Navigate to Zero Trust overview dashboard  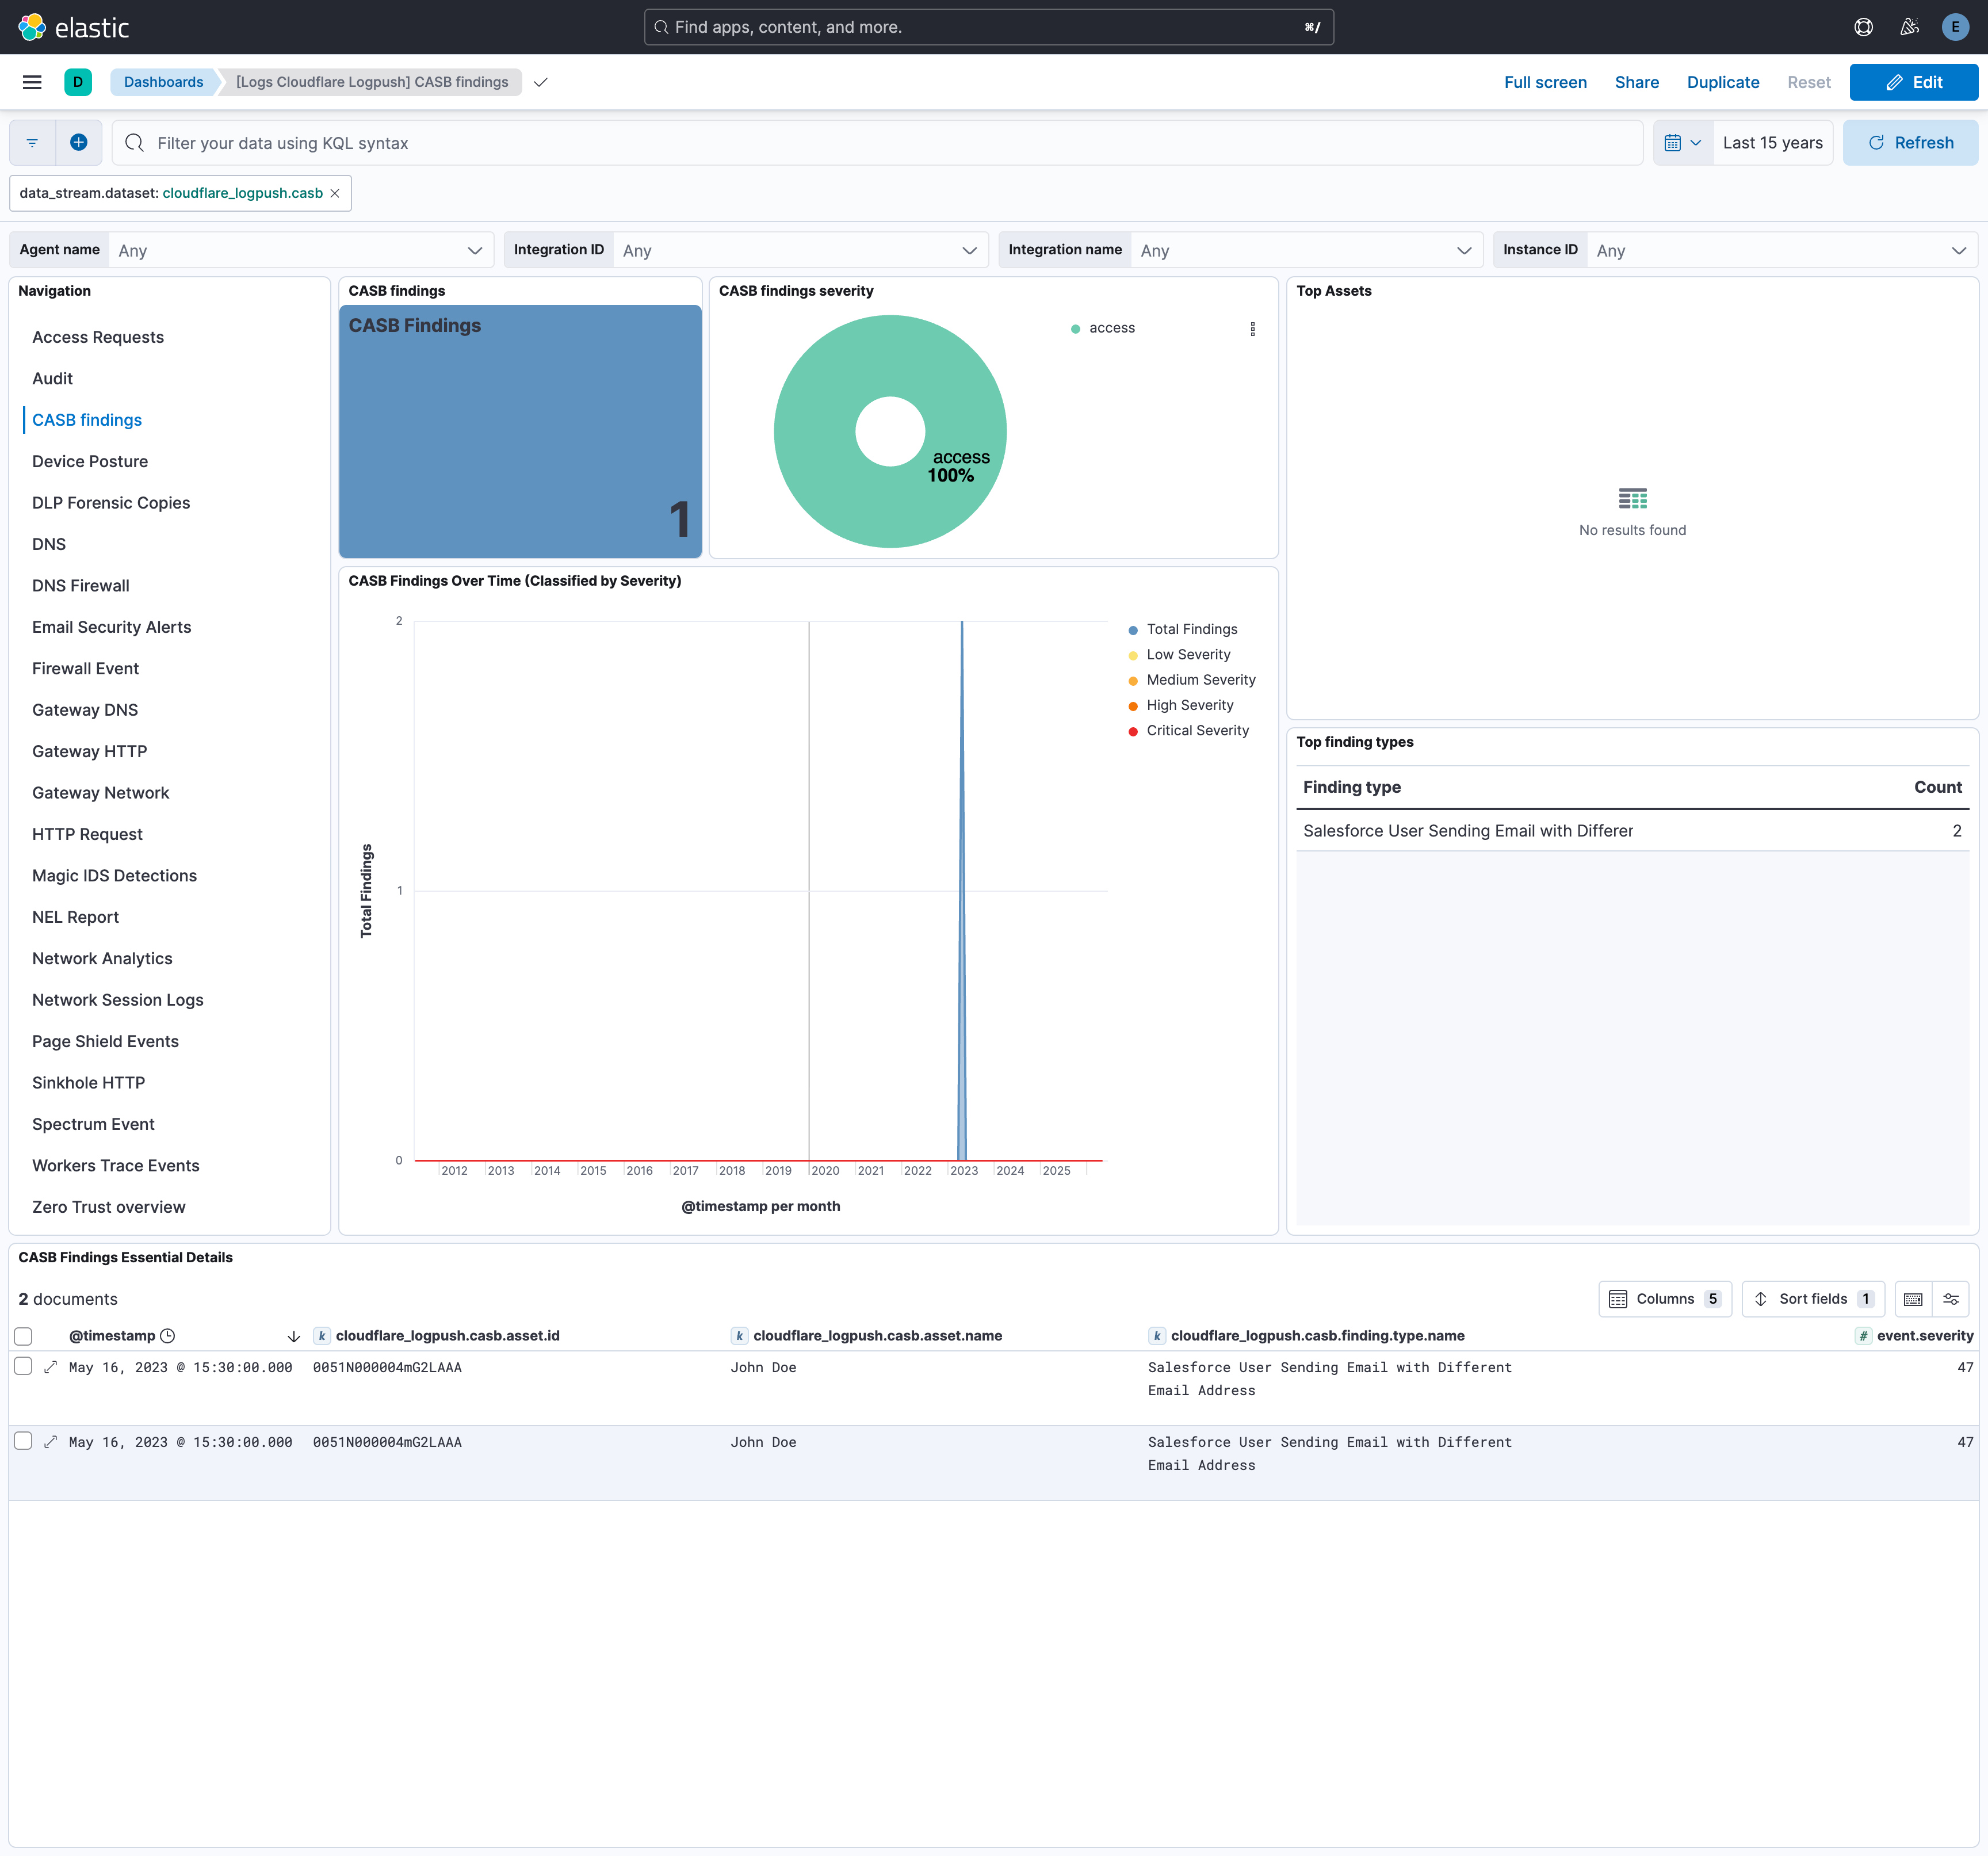[x=109, y=1207]
